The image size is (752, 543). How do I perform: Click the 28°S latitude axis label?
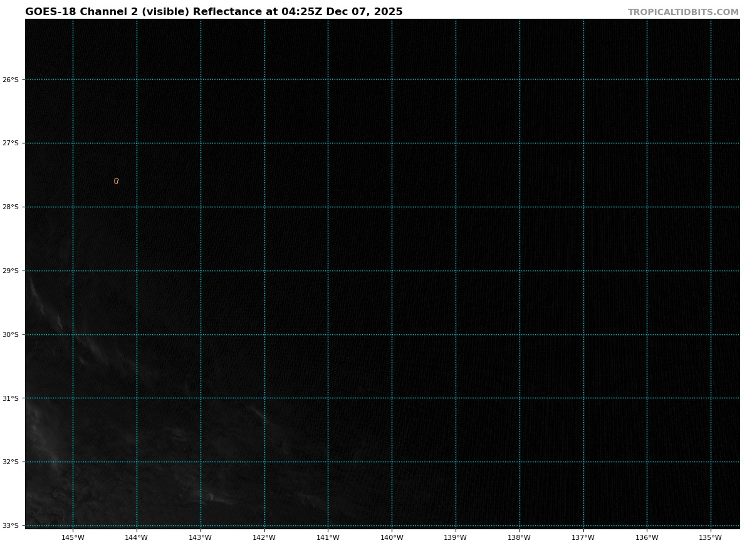(11, 207)
